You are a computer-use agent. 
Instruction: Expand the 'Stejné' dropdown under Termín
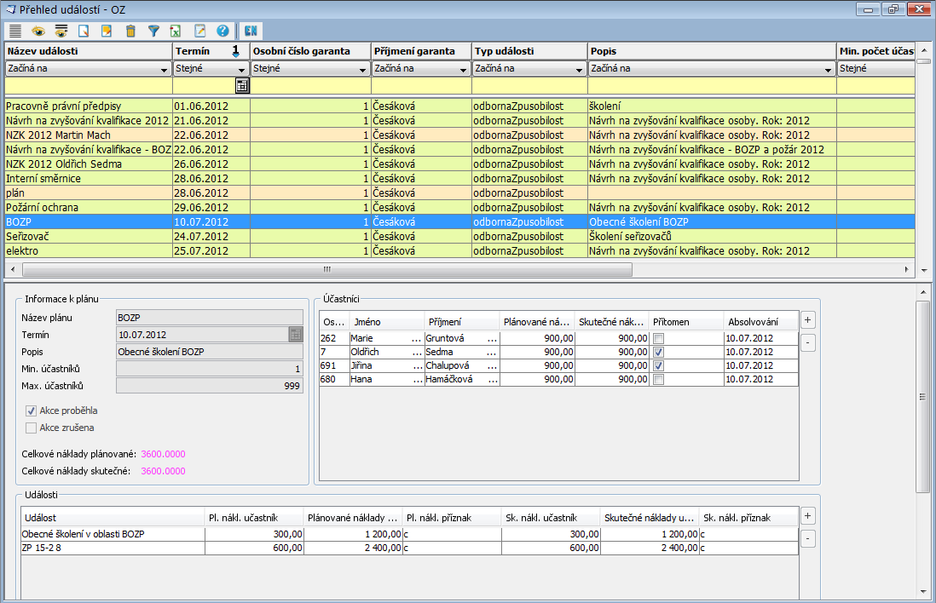point(242,69)
